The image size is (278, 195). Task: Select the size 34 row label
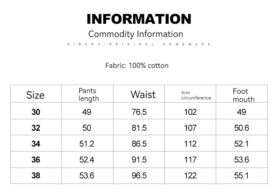pos(36,144)
